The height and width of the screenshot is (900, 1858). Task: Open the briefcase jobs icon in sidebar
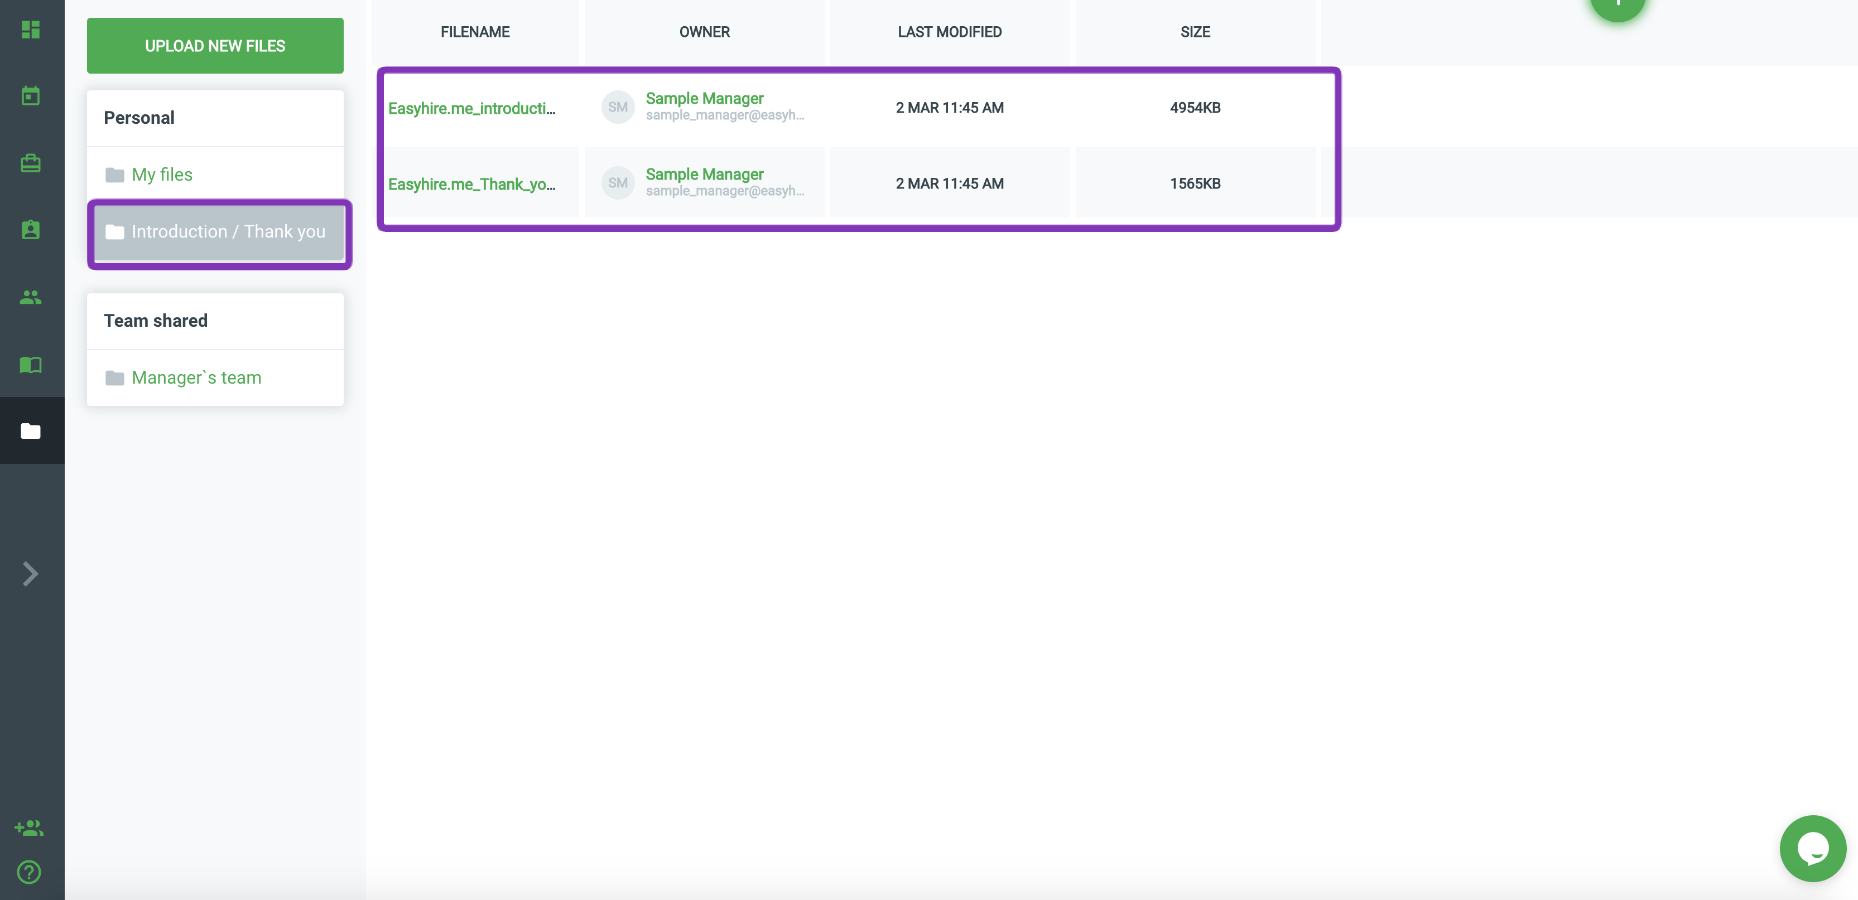[x=30, y=163]
